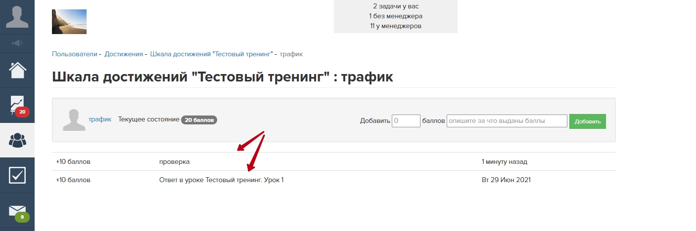Click the gray avatar next to трафик
This screenshot has width=696, height=231.
(x=74, y=120)
